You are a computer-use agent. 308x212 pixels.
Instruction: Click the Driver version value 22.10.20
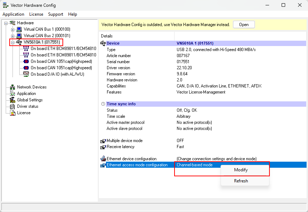pos(184,68)
